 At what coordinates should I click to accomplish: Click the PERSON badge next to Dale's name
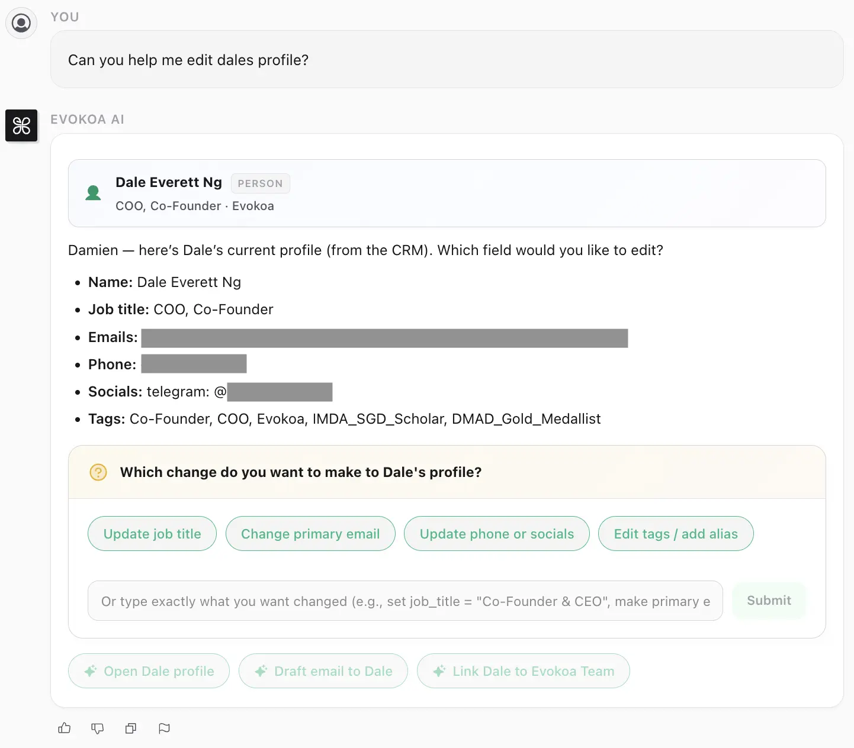[x=261, y=183]
